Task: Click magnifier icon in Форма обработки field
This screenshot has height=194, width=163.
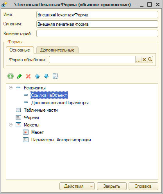Action: click(x=150, y=60)
